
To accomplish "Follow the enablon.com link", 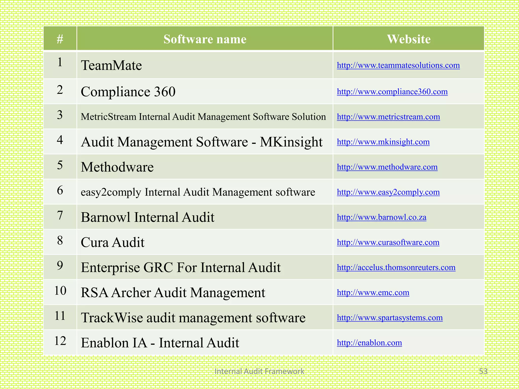I will coord(369,343).
